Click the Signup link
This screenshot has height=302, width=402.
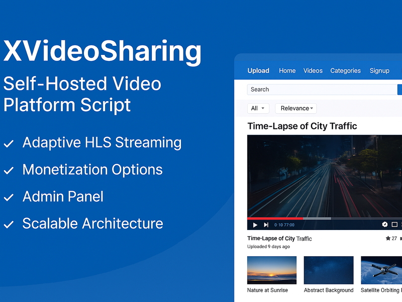379,70
